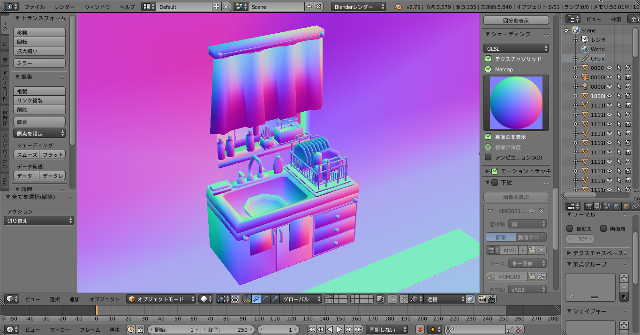Click the スムーズ shading button

tap(26, 154)
